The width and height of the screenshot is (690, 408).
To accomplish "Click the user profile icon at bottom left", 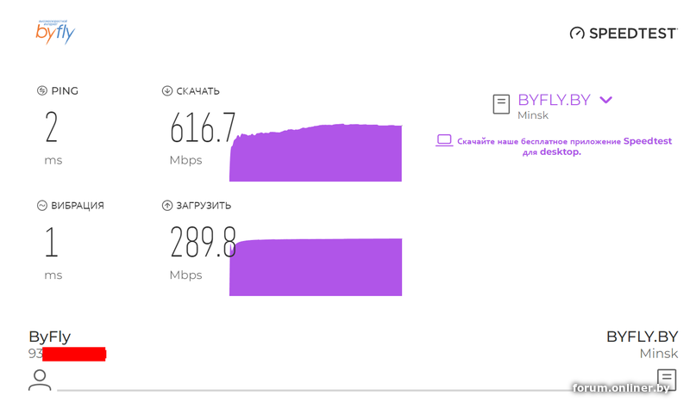I will click(40, 380).
